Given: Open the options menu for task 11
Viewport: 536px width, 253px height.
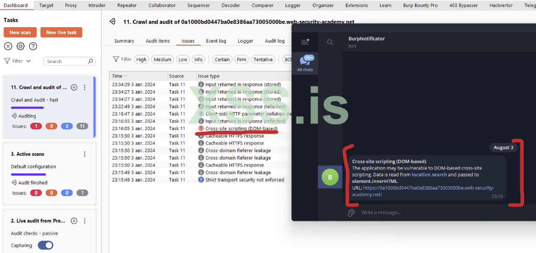Looking at the screenshot, I should [x=85, y=87].
